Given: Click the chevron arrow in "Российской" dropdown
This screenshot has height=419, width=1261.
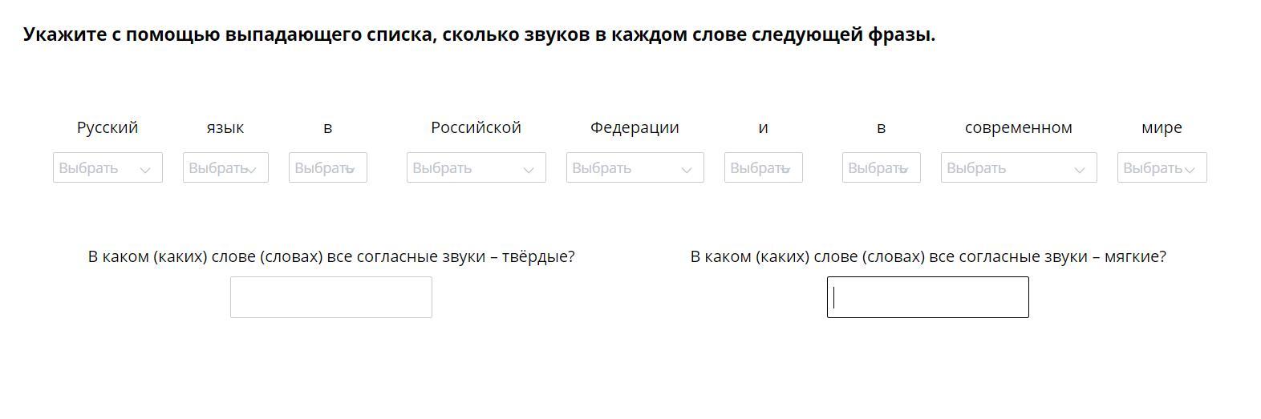Looking at the screenshot, I should tap(529, 170).
